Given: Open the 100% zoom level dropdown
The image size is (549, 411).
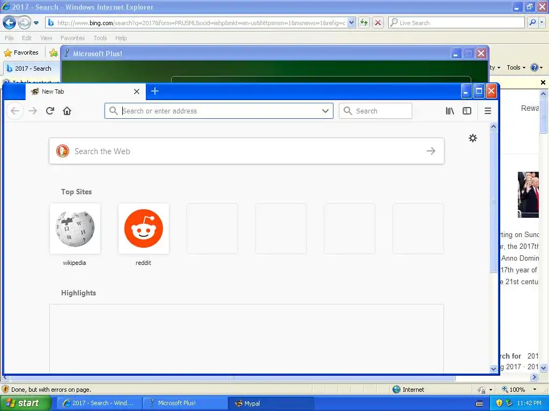Looking at the screenshot, I should click(535, 390).
